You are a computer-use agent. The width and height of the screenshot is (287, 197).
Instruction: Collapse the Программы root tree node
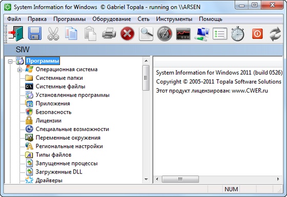click(10, 61)
